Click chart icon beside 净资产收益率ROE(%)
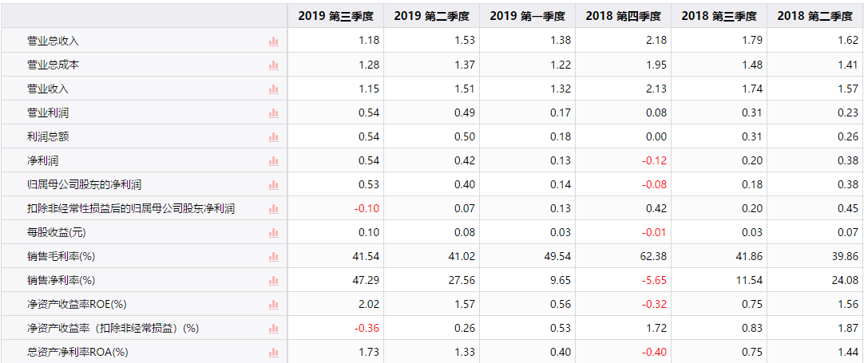Image resolution: width=864 pixels, height=363 pixels. tap(273, 305)
